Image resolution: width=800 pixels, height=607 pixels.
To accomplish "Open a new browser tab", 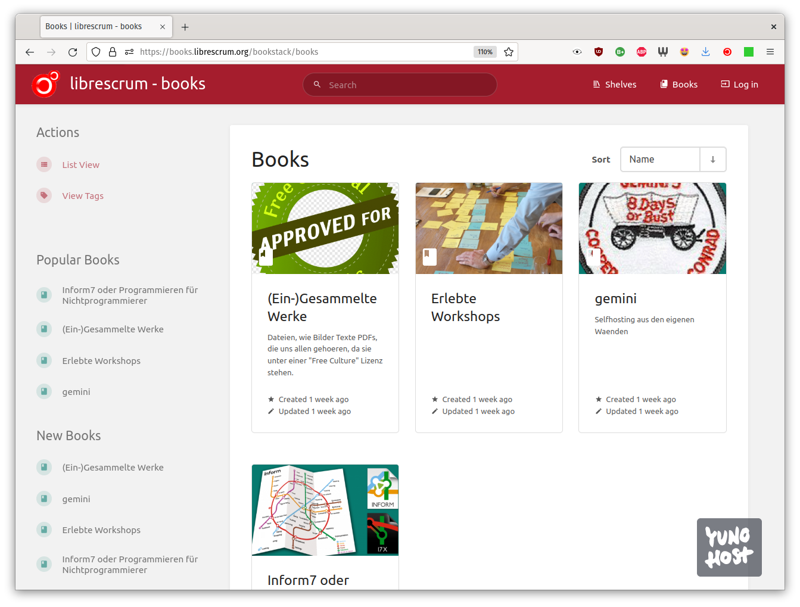I will (185, 27).
